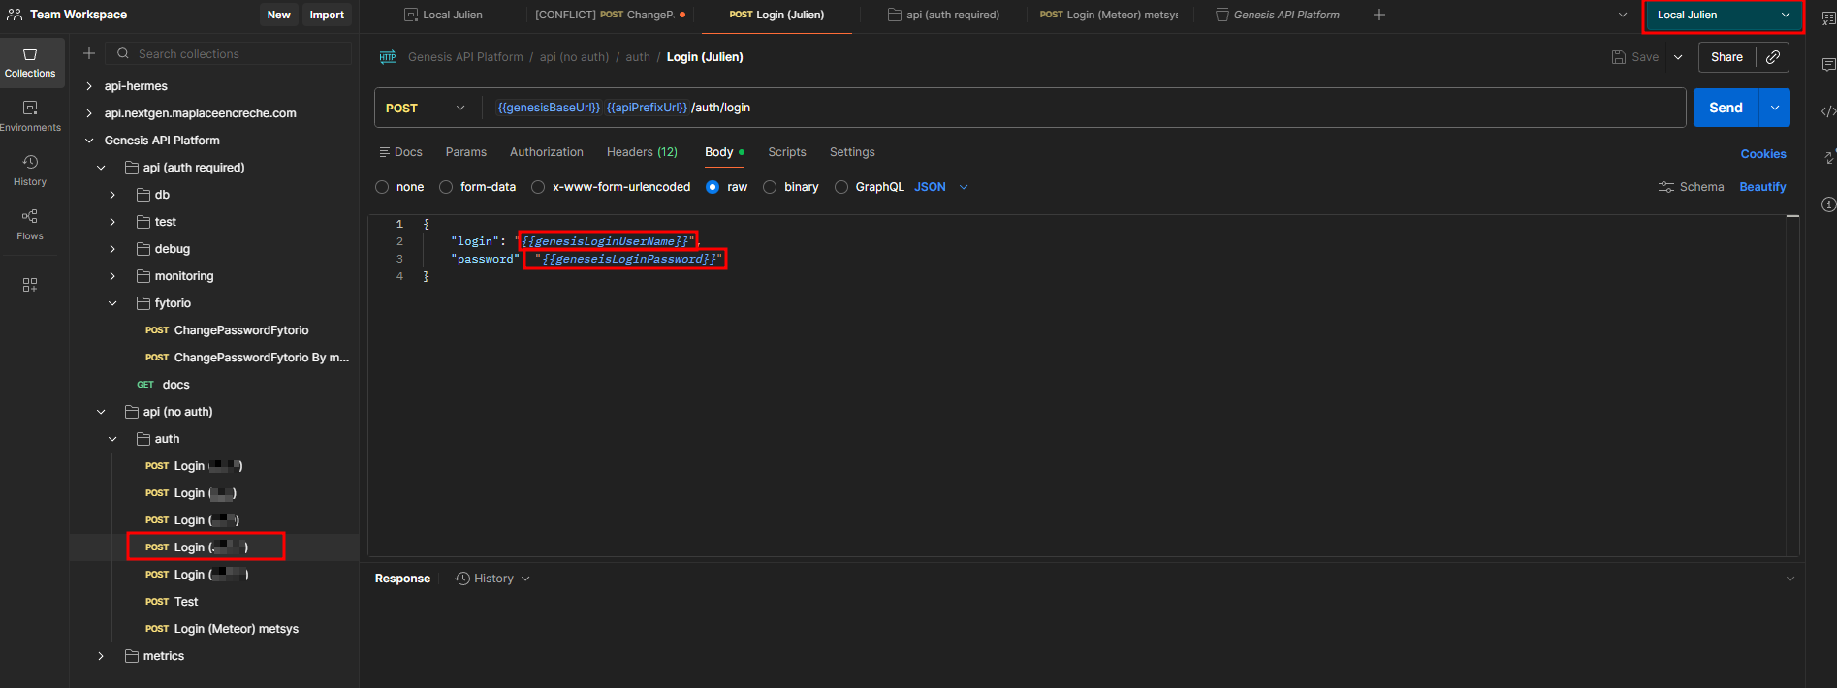Open the POST Test request

click(172, 602)
